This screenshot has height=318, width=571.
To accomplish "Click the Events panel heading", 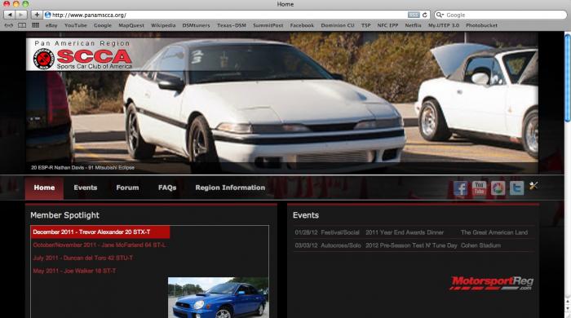I will point(306,215).
